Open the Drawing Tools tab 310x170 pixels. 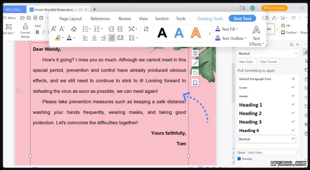[210, 19]
